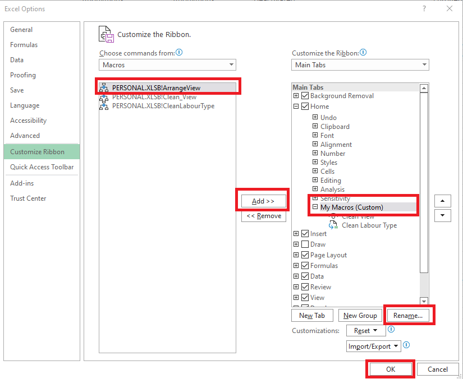463x379 pixels.
Task: Open the Choose commands from dropdown
Action: pyautogui.click(x=167, y=65)
